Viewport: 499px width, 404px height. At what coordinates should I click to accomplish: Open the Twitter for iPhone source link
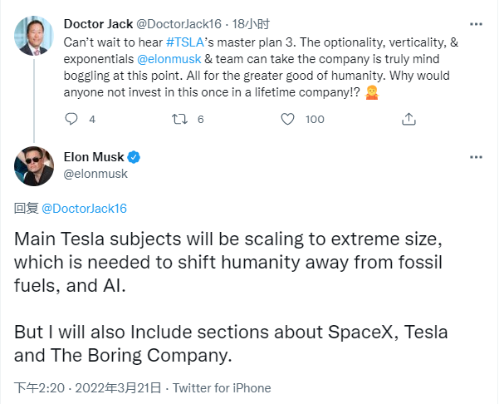point(223,387)
